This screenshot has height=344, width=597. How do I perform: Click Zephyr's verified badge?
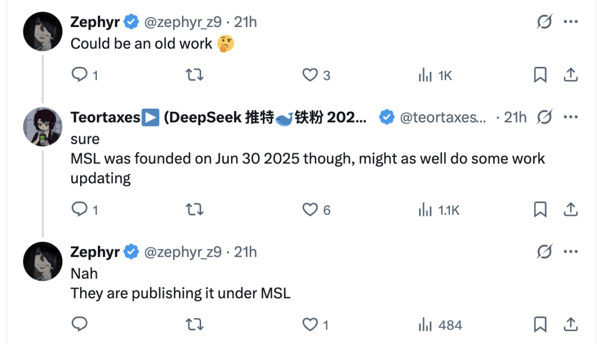130,22
